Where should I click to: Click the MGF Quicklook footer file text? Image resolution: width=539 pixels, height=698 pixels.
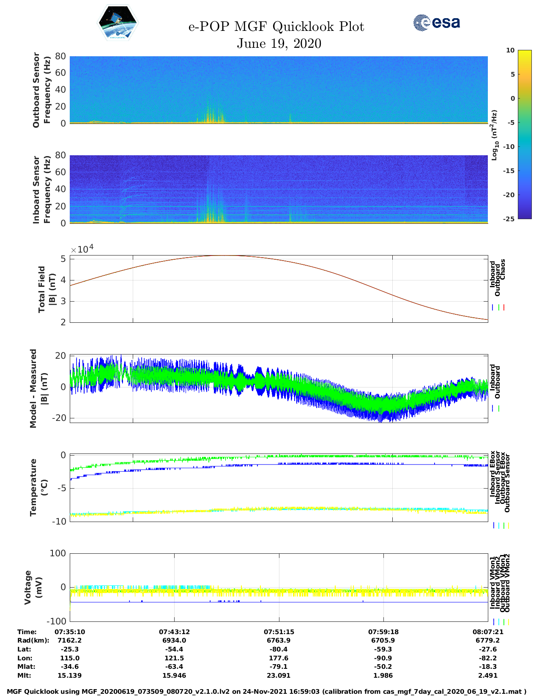(266, 692)
